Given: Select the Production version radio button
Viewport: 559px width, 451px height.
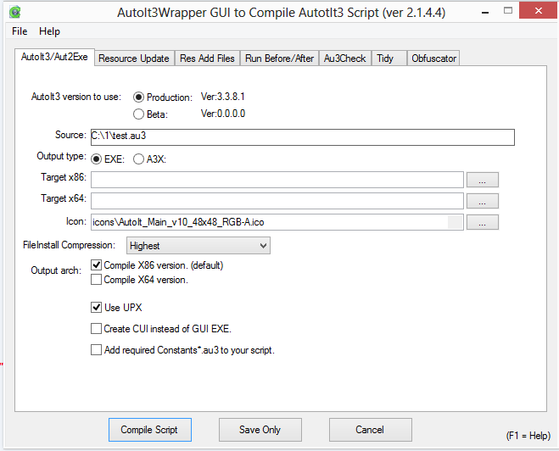Looking at the screenshot, I should [139, 97].
